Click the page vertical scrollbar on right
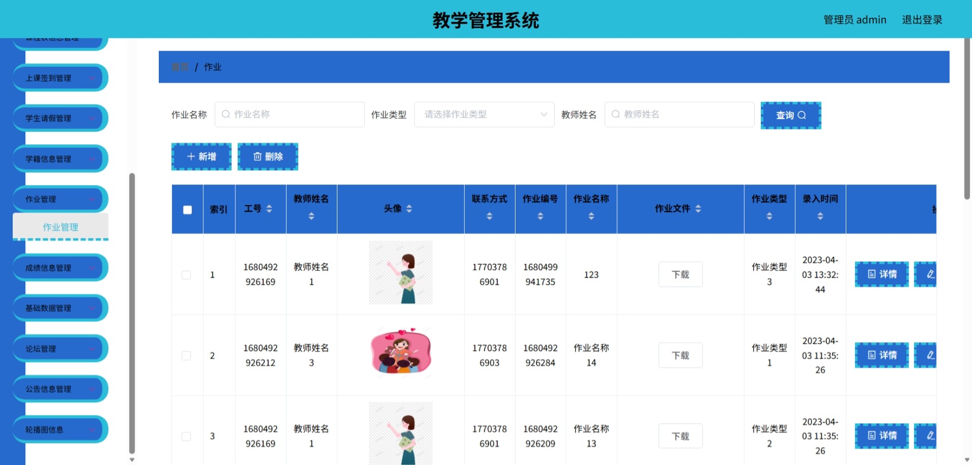Screen dimensions: 972x465 tap(967, 118)
